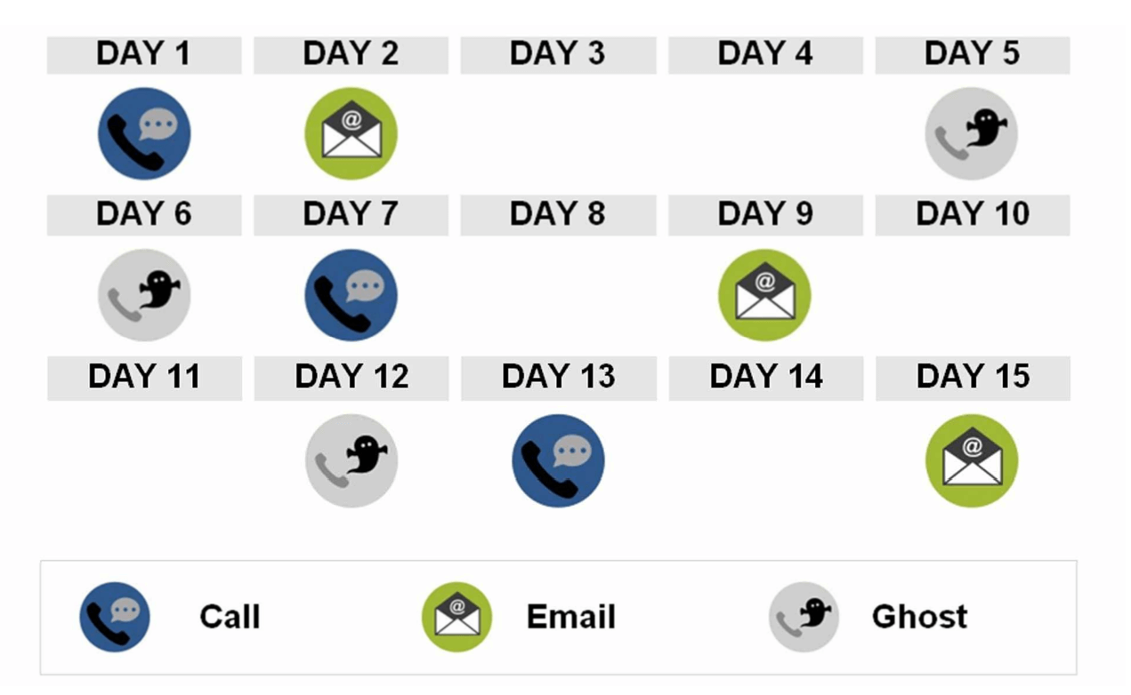Viewport: 1131px width, 695px height.
Task: Select the DAY 8 header
Action: [558, 216]
